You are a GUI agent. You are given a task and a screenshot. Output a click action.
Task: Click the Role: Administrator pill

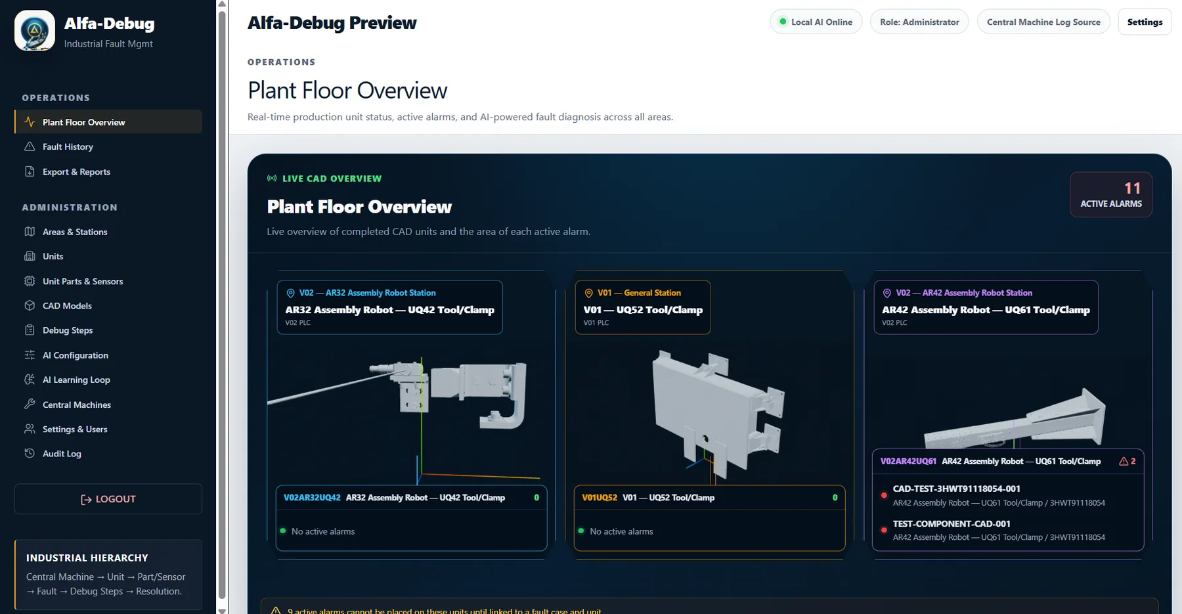pyautogui.click(x=919, y=22)
